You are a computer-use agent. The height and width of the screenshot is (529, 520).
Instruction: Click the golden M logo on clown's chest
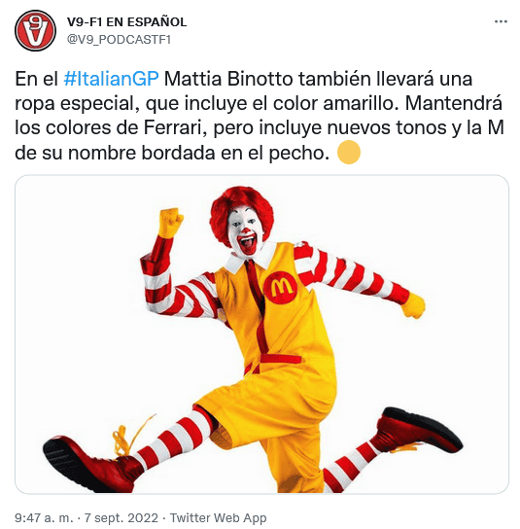tap(281, 287)
